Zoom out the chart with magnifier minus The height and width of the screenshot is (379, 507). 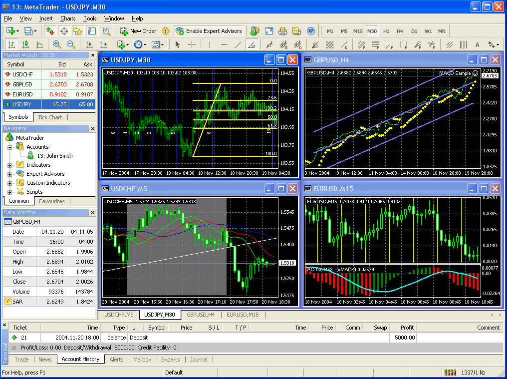coord(71,44)
